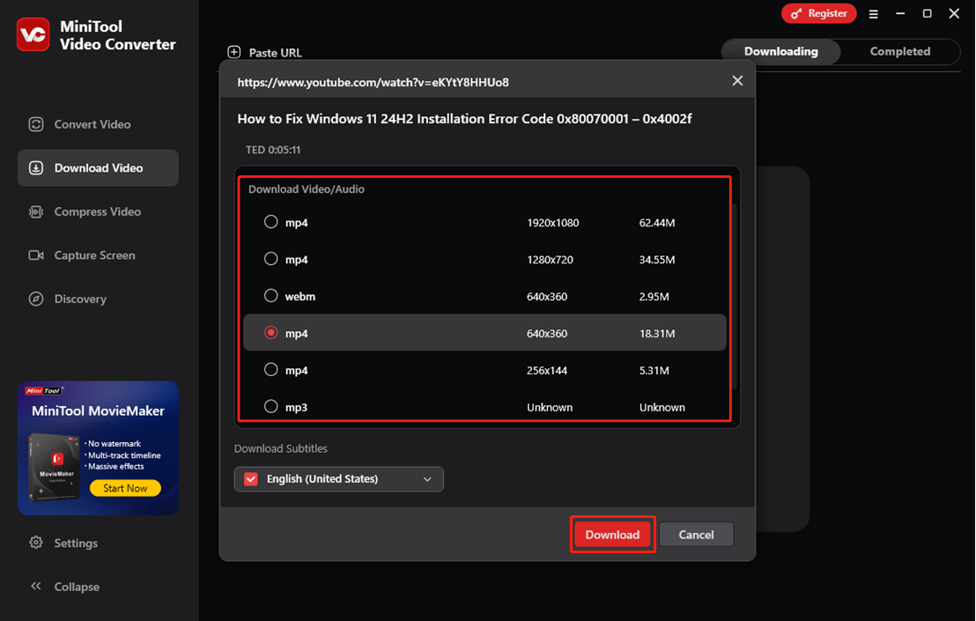The height and width of the screenshot is (621, 976).
Task: Click the Convert Video sidebar icon
Action: coord(36,124)
